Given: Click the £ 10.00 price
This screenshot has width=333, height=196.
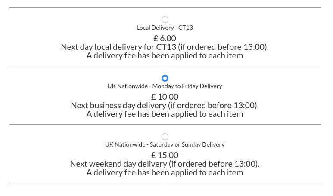Looking at the screenshot, I should point(165,97).
